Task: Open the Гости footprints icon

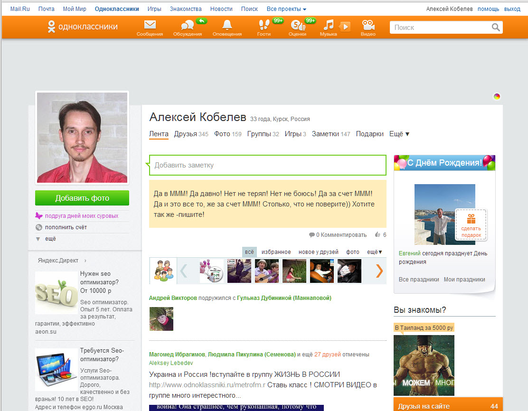Action: (264, 25)
